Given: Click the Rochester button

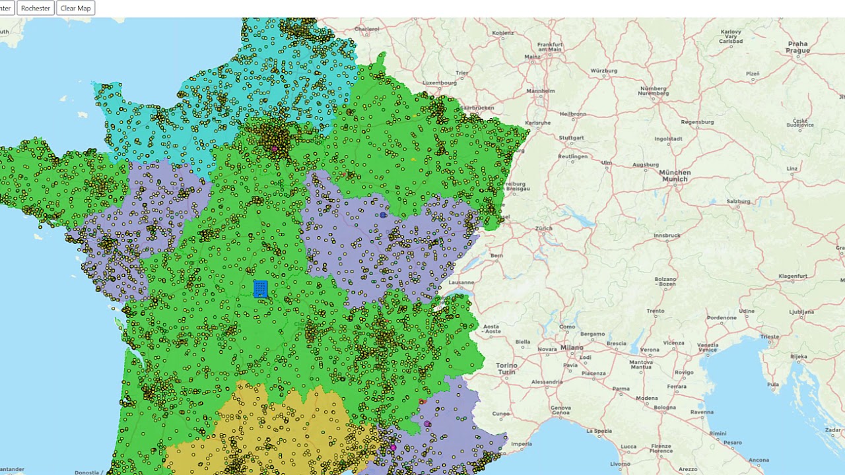Looking at the screenshot, I should tap(36, 8).
